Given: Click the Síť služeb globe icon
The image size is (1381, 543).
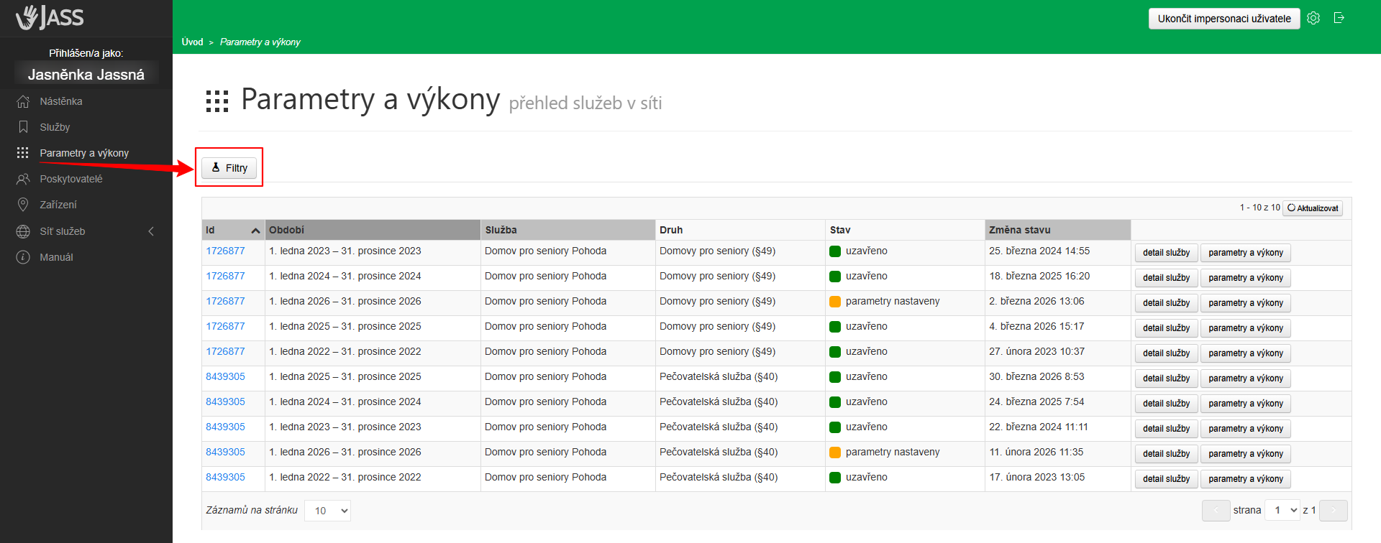Looking at the screenshot, I should point(23,231).
